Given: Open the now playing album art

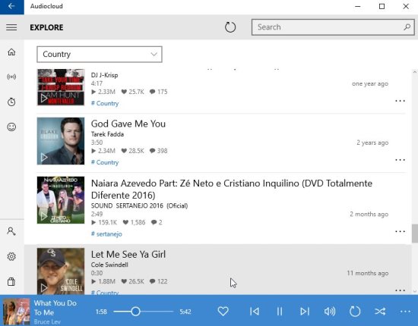Looking at the screenshot, I should tap(16, 311).
